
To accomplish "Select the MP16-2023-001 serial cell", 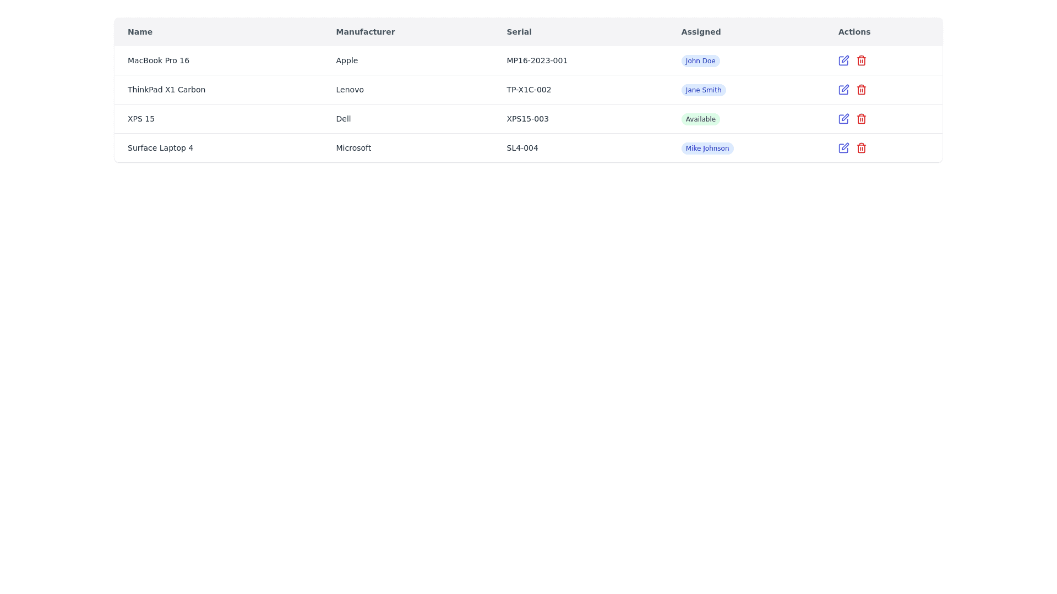I will point(537,61).
